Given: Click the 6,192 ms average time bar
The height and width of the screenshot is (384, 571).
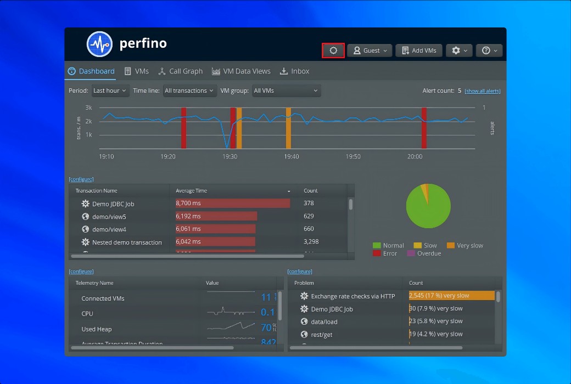Looking at the screenshot, I should 216,216.
